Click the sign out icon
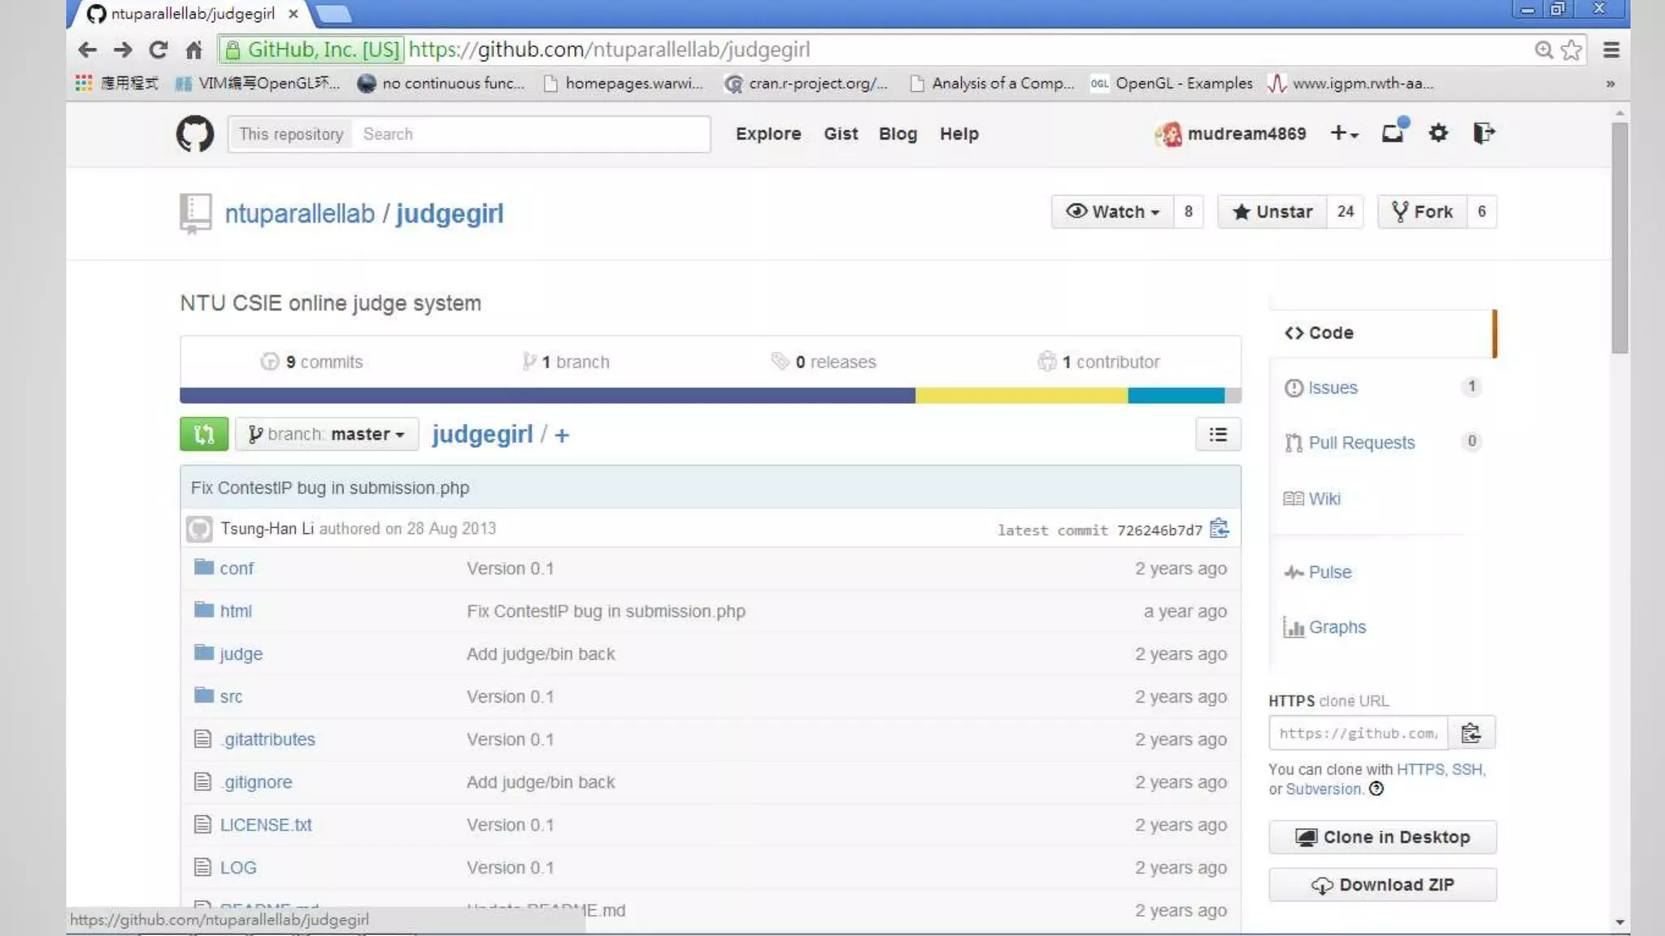The image size is (1665, 936). click(1484, 133)
